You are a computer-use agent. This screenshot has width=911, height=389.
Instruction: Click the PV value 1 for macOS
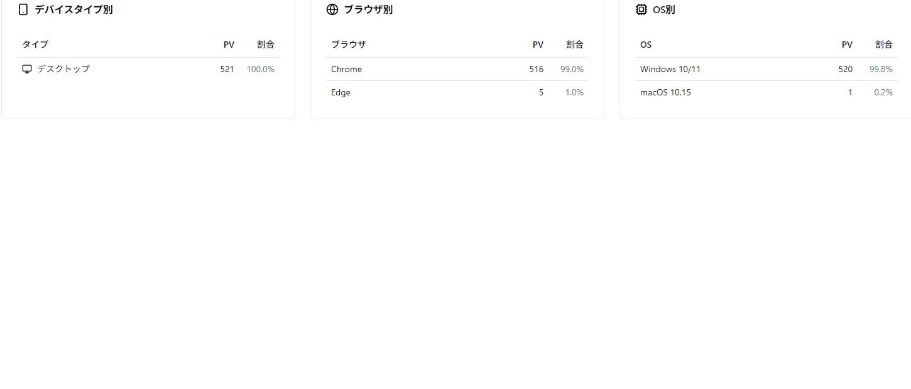pos(850,92)
